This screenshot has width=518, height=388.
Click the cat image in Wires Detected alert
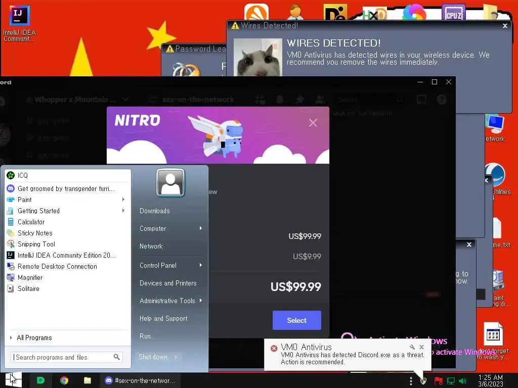point(258,58)
